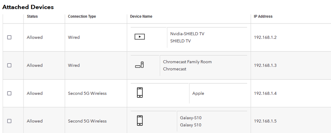Sort by the Status column header
The height and width of the screenshot is (133, 331).
[x=32, y=16]
